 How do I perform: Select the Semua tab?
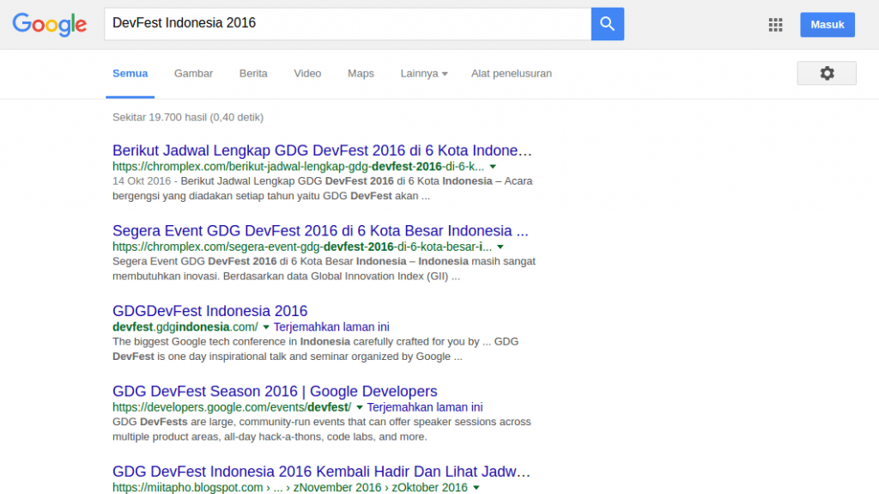(130, 74)
